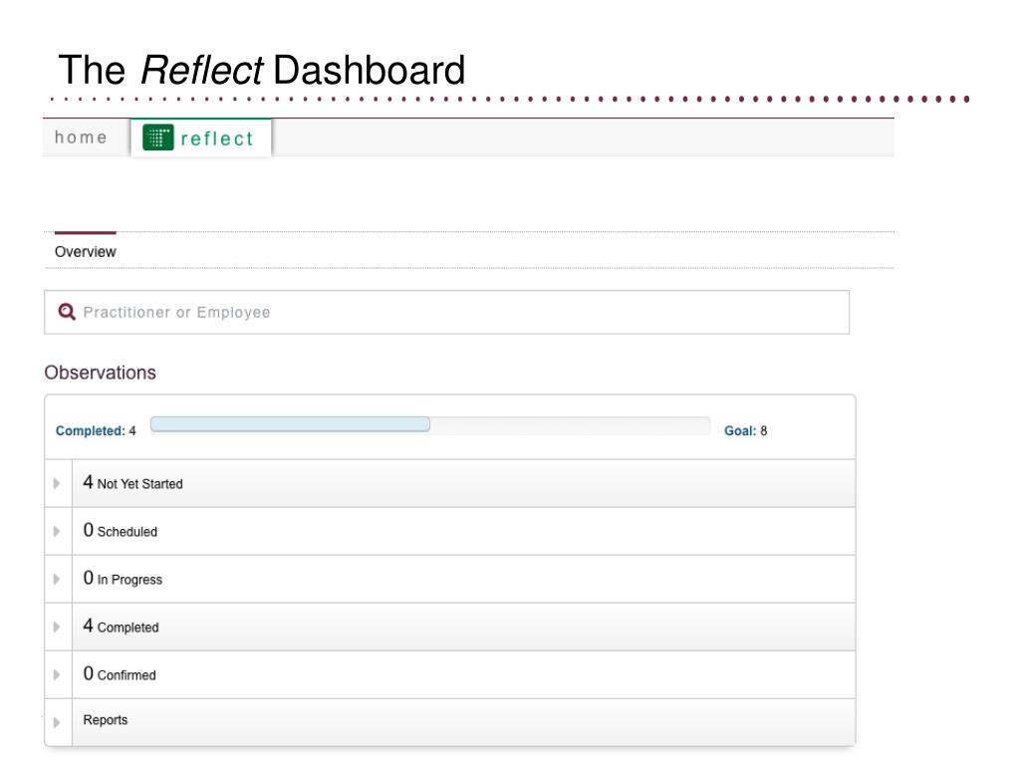Open the 4 Completed row
This screenshot has height=765, width=1020.
point(463,628)
